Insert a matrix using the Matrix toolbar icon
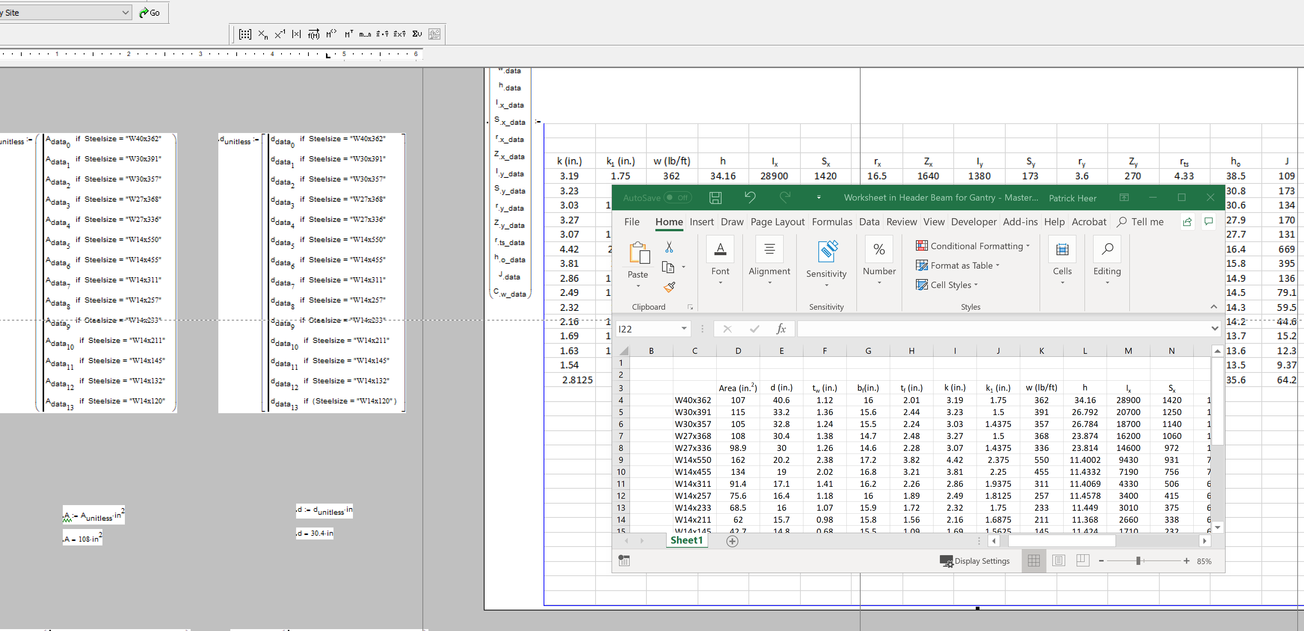Screen dimensions: 1304x631 tap(246, 34)
